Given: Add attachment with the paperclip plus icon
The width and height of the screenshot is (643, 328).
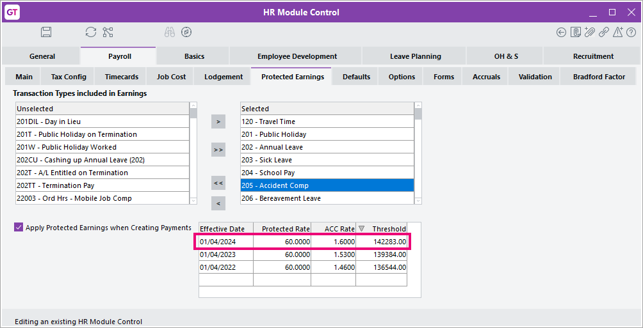Looking at the screenshot, I should click(590, 32).
